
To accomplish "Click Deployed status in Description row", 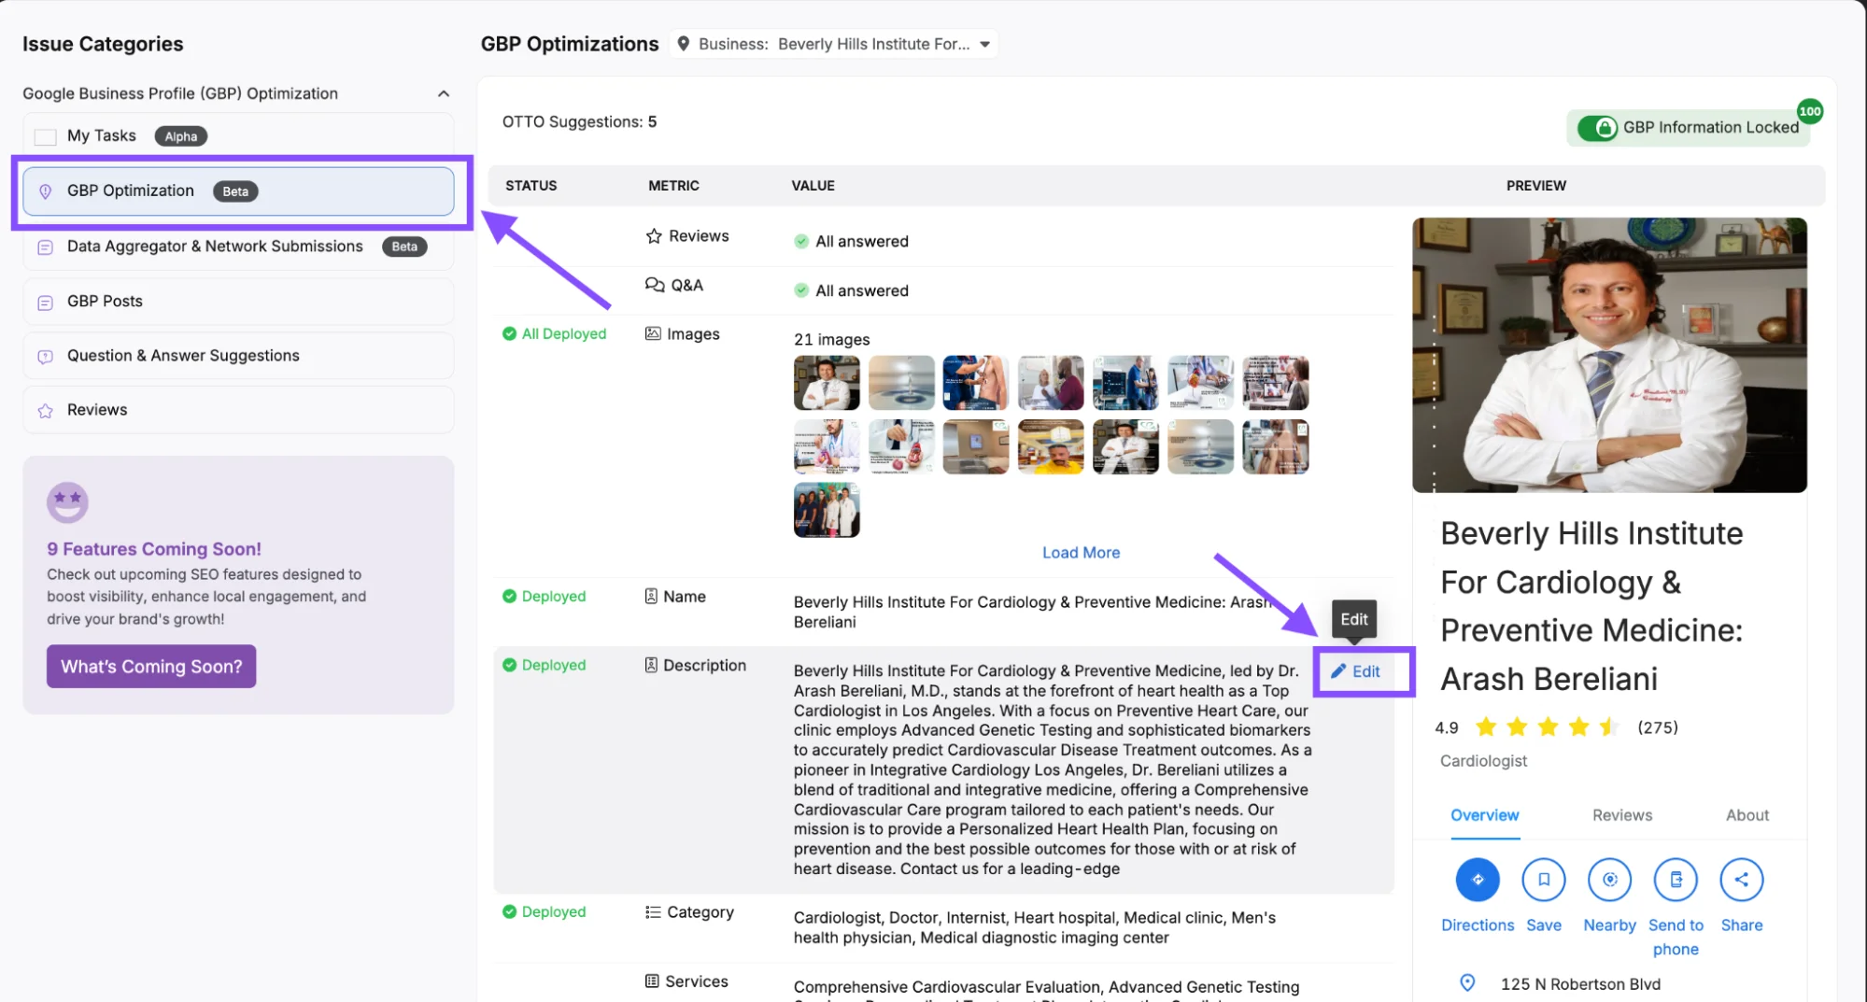I will (x=544, y=665).
